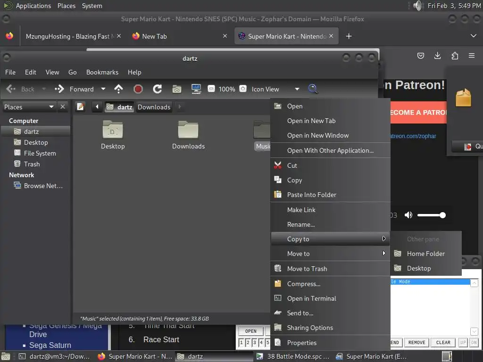Expand the Copy to submenu arrow
The height and width of the screenshot is (362, 483).
tap(384, 239)
